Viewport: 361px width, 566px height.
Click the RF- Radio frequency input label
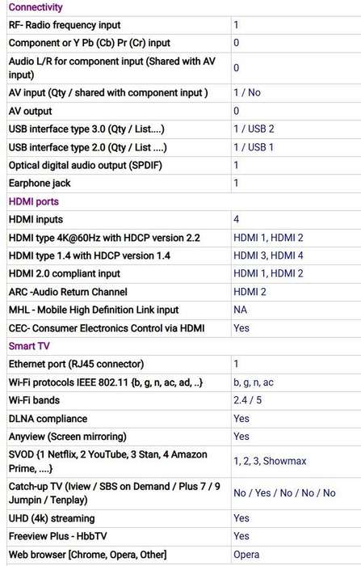(x=65, y=25)
